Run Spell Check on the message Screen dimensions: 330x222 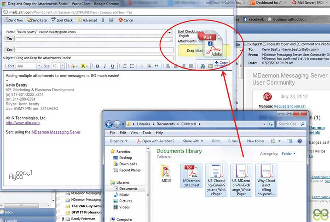click(x=54, y=20)
